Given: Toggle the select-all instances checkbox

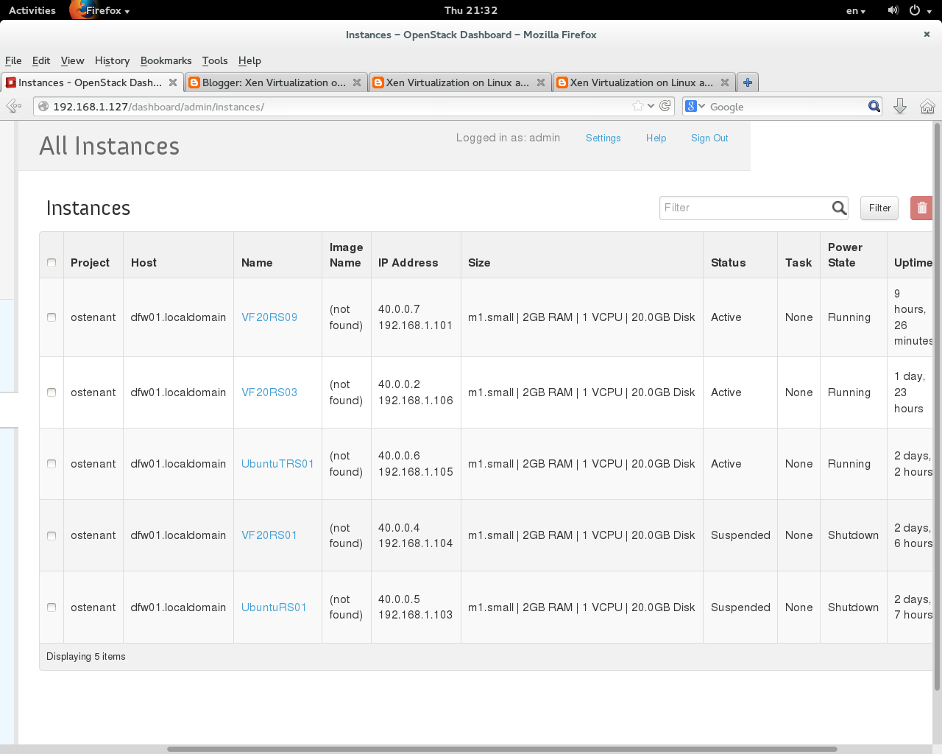Looking at the screenshot, I should click(x=52, y=263).
